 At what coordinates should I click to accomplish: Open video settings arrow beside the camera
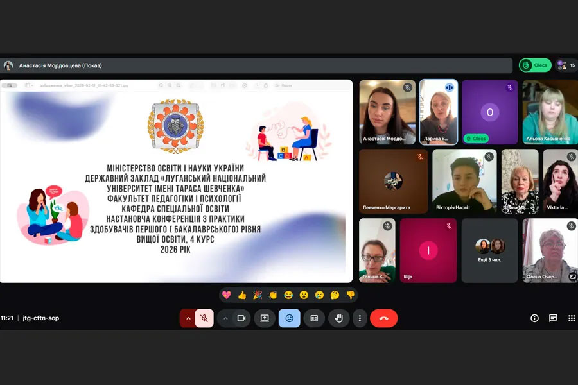[225, 318]
